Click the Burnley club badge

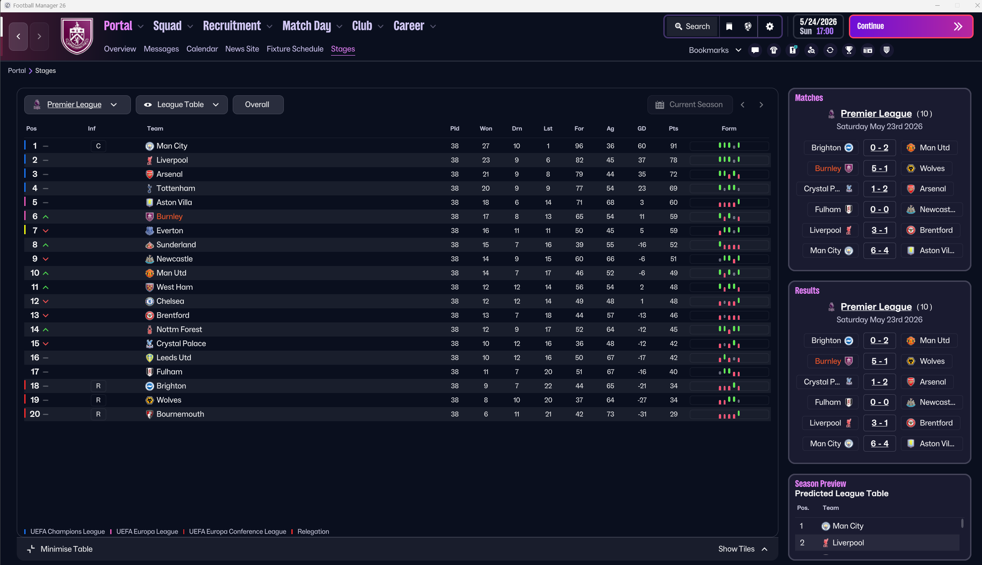tap(77, 36)
